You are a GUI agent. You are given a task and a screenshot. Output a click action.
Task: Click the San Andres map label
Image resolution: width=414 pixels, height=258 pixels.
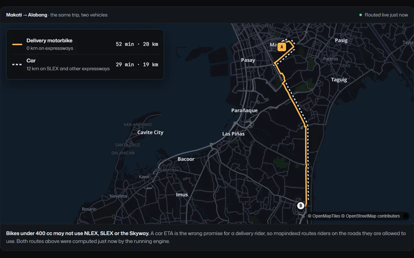click(259, 26)
